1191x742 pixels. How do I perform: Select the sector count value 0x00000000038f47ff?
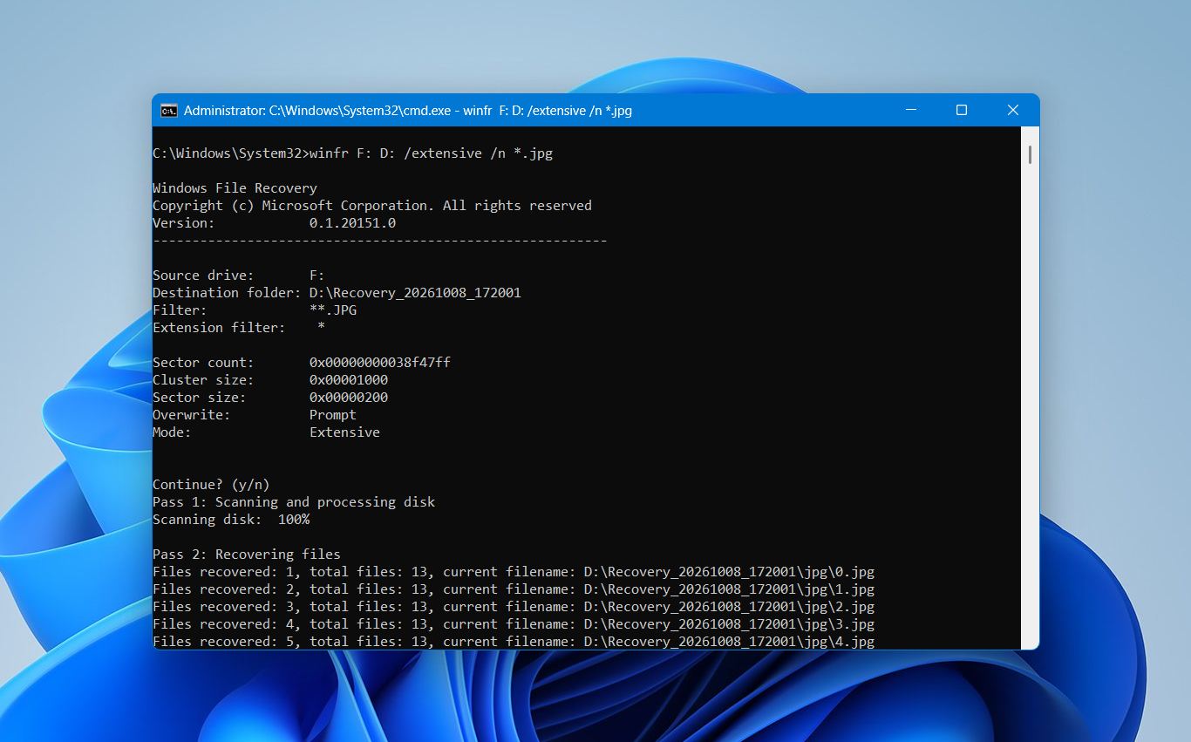(380, 363)
